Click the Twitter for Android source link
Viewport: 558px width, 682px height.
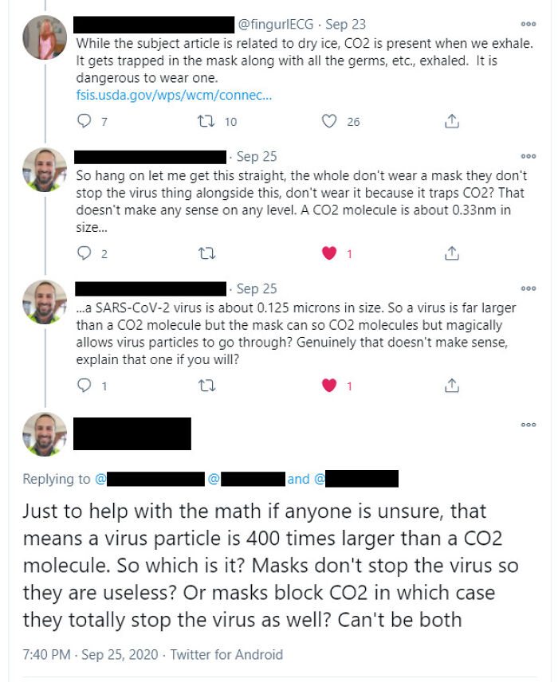pos(226,653)
